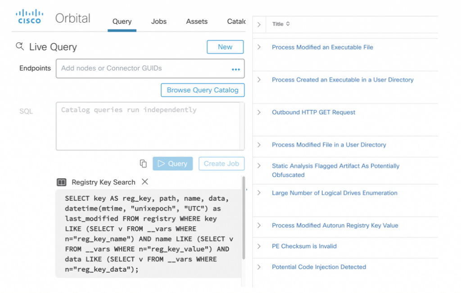Expand all rows using header chevron
The height and width of the screenshot is (293, 461).
259,24
